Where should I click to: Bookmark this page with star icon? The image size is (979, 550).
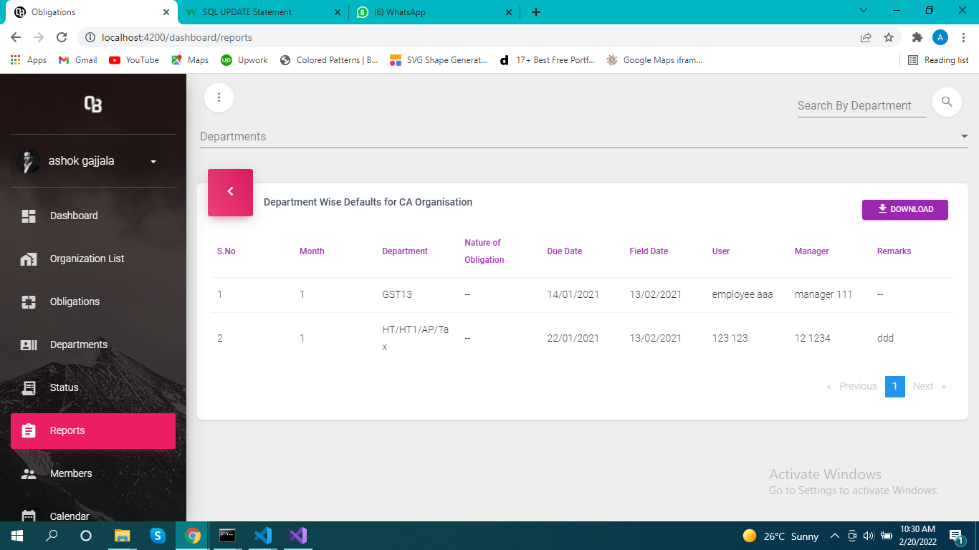tap(889, 37)
